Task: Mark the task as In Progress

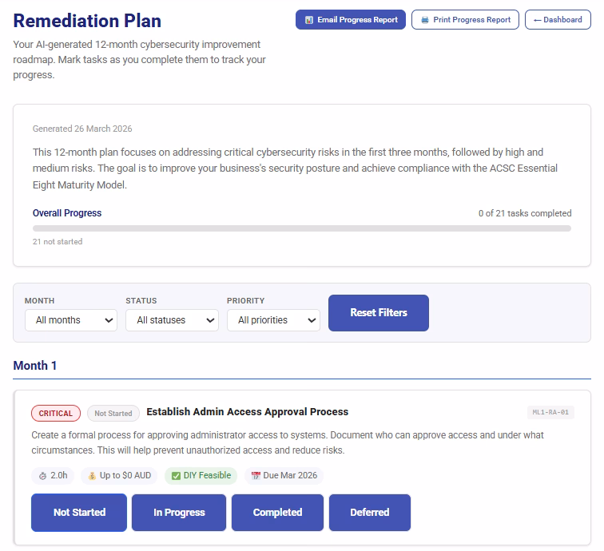Action: (x=179, y=513)
